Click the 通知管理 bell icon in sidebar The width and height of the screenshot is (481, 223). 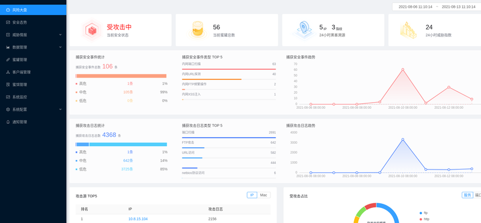tap(8, 122)
